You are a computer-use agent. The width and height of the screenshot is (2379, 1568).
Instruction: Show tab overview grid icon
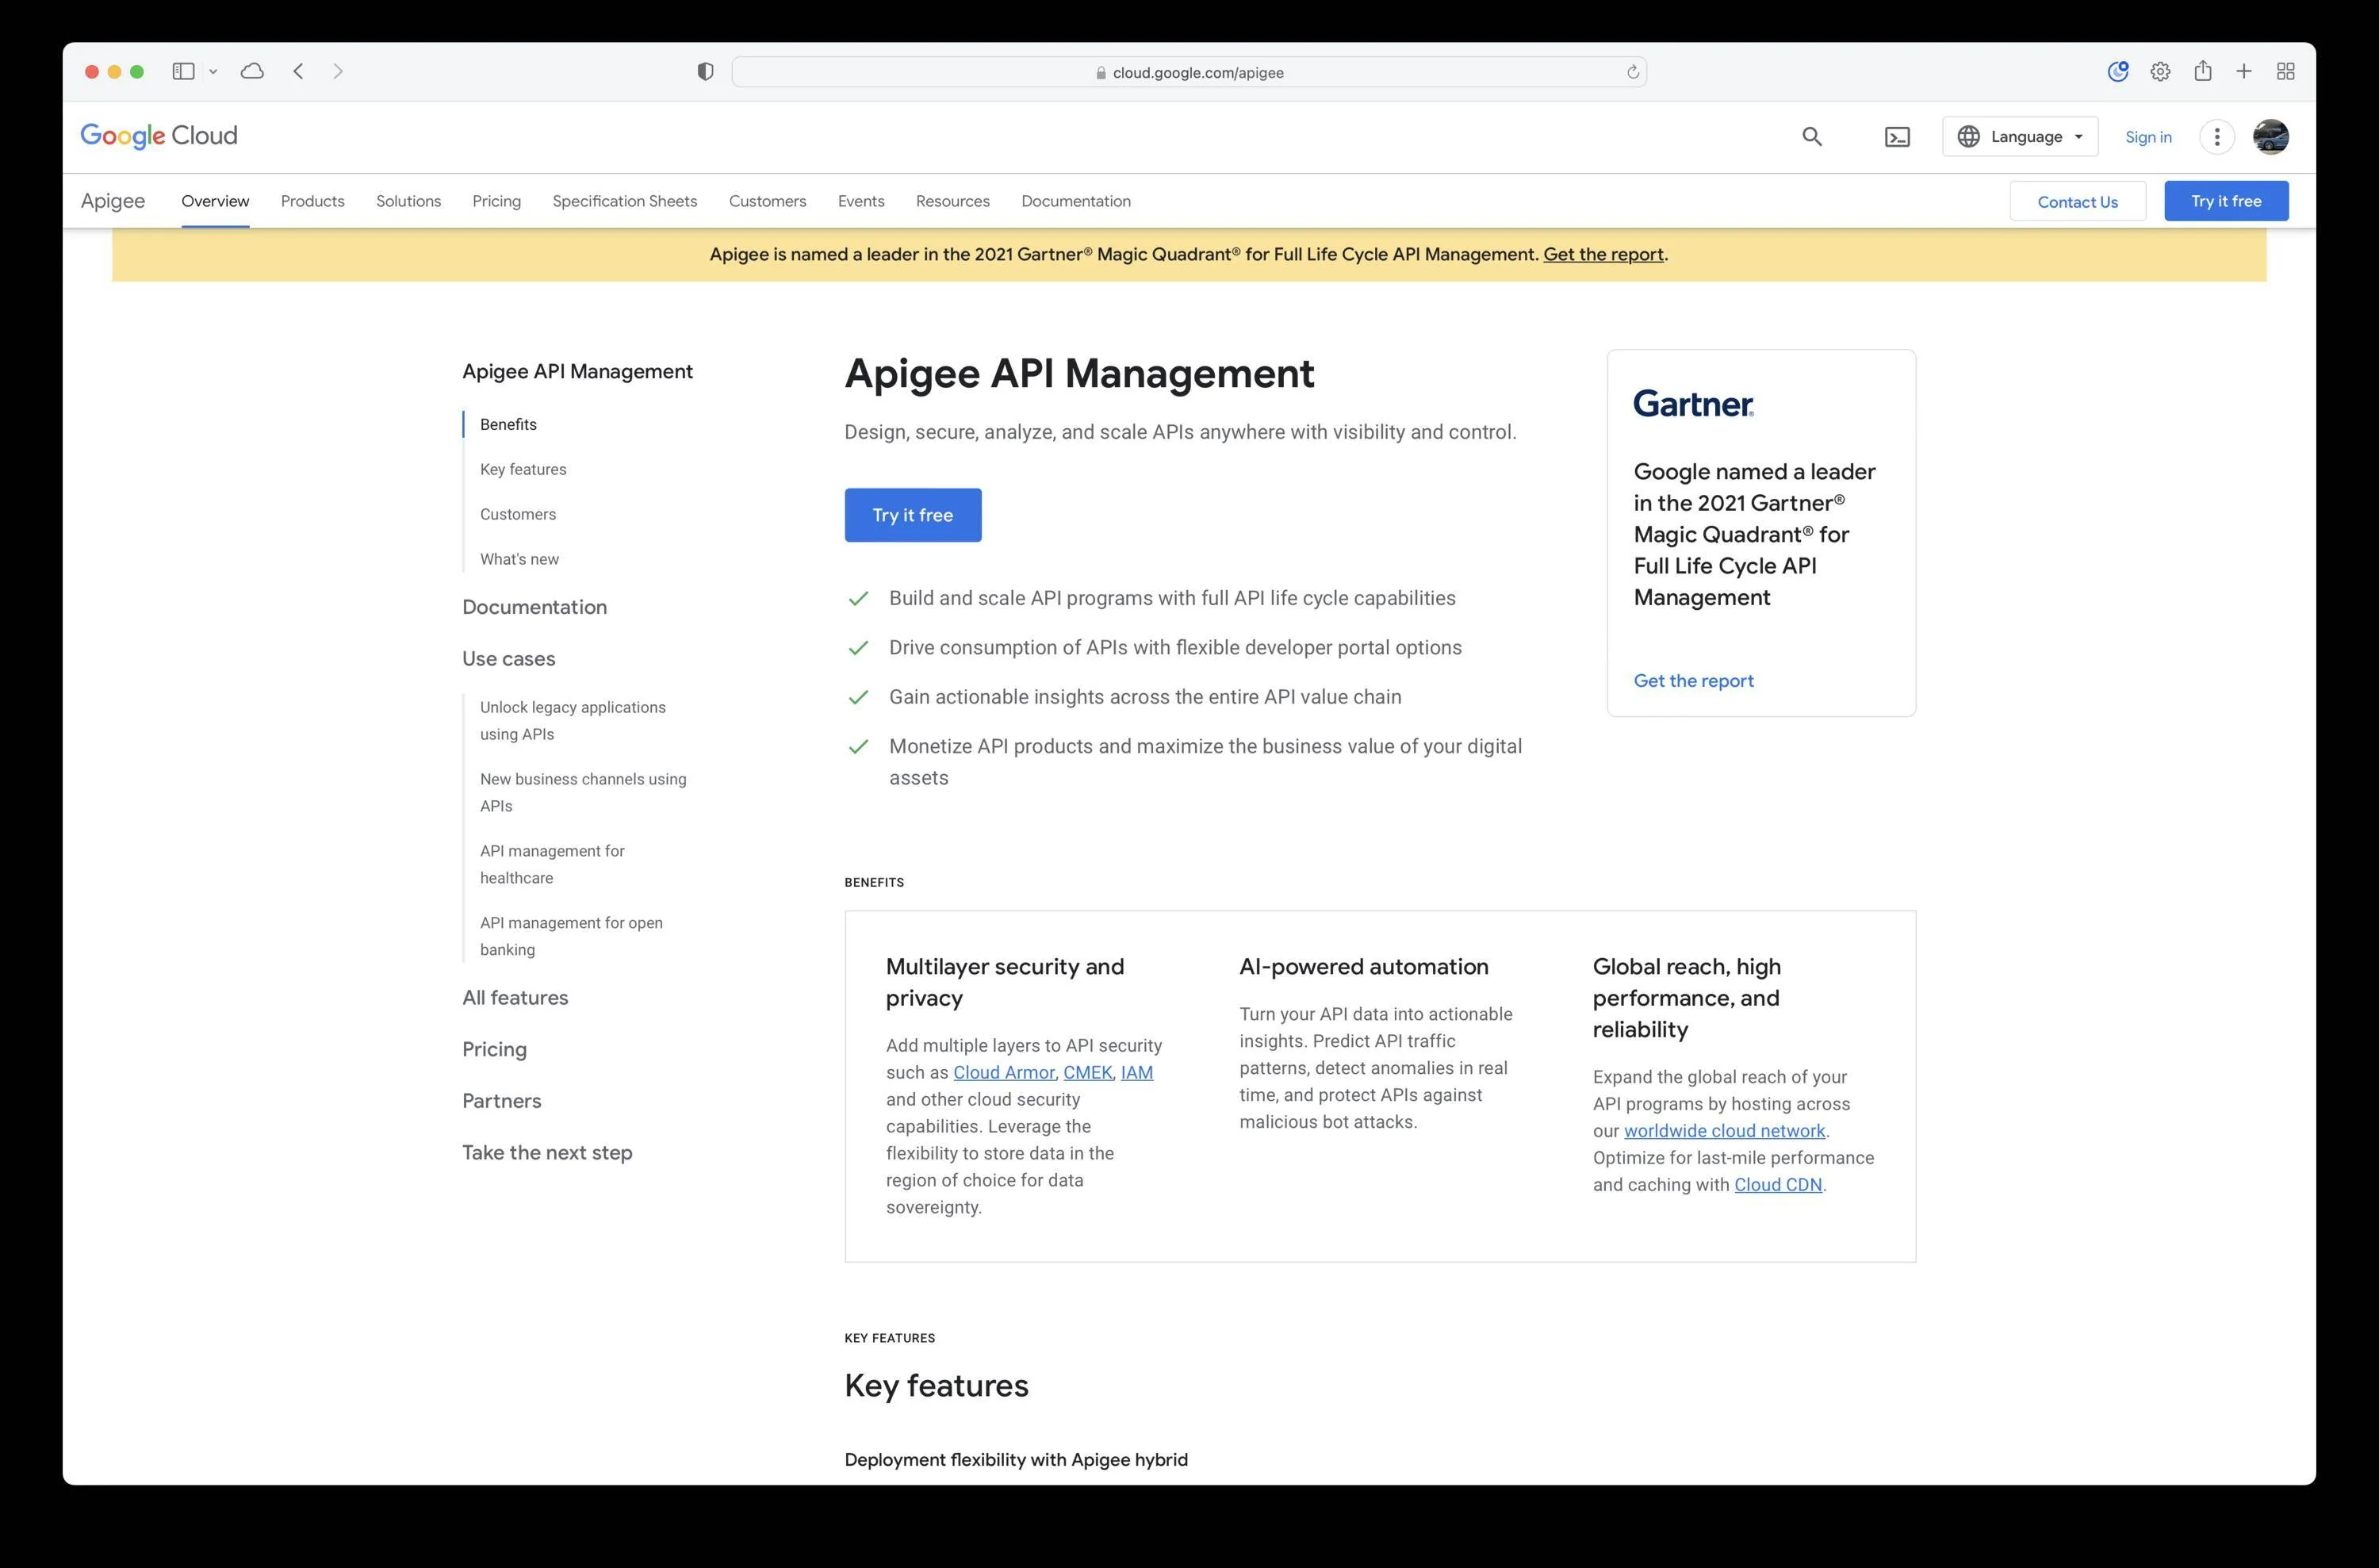coord(2285,71)
